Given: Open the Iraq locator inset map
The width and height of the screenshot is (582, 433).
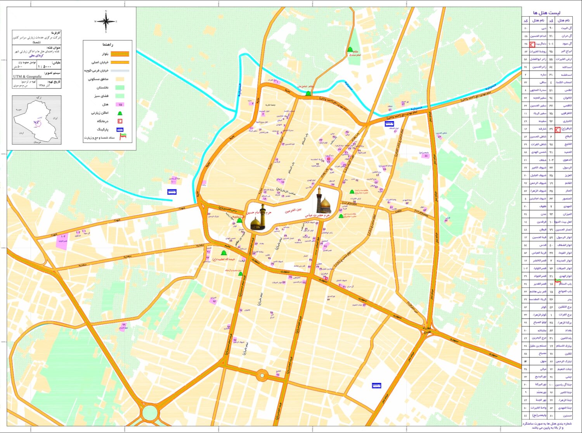Looking at the screenshot, I should point(36,120).
